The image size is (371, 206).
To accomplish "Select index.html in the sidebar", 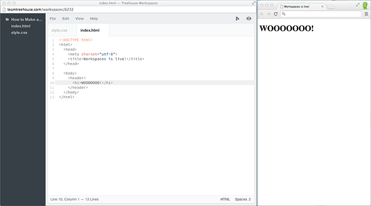I will (x=21, y=26).
